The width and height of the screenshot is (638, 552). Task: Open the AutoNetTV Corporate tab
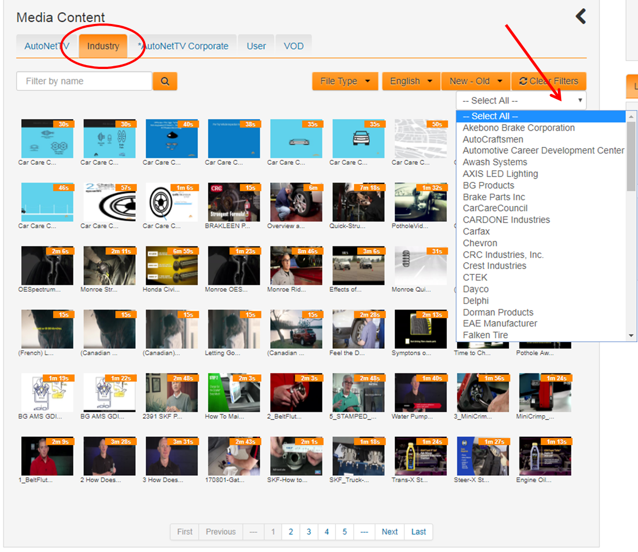183,46
